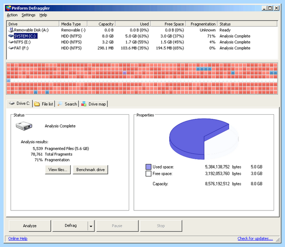
Task: Sort by the Free Space column header
Action: 168,24
